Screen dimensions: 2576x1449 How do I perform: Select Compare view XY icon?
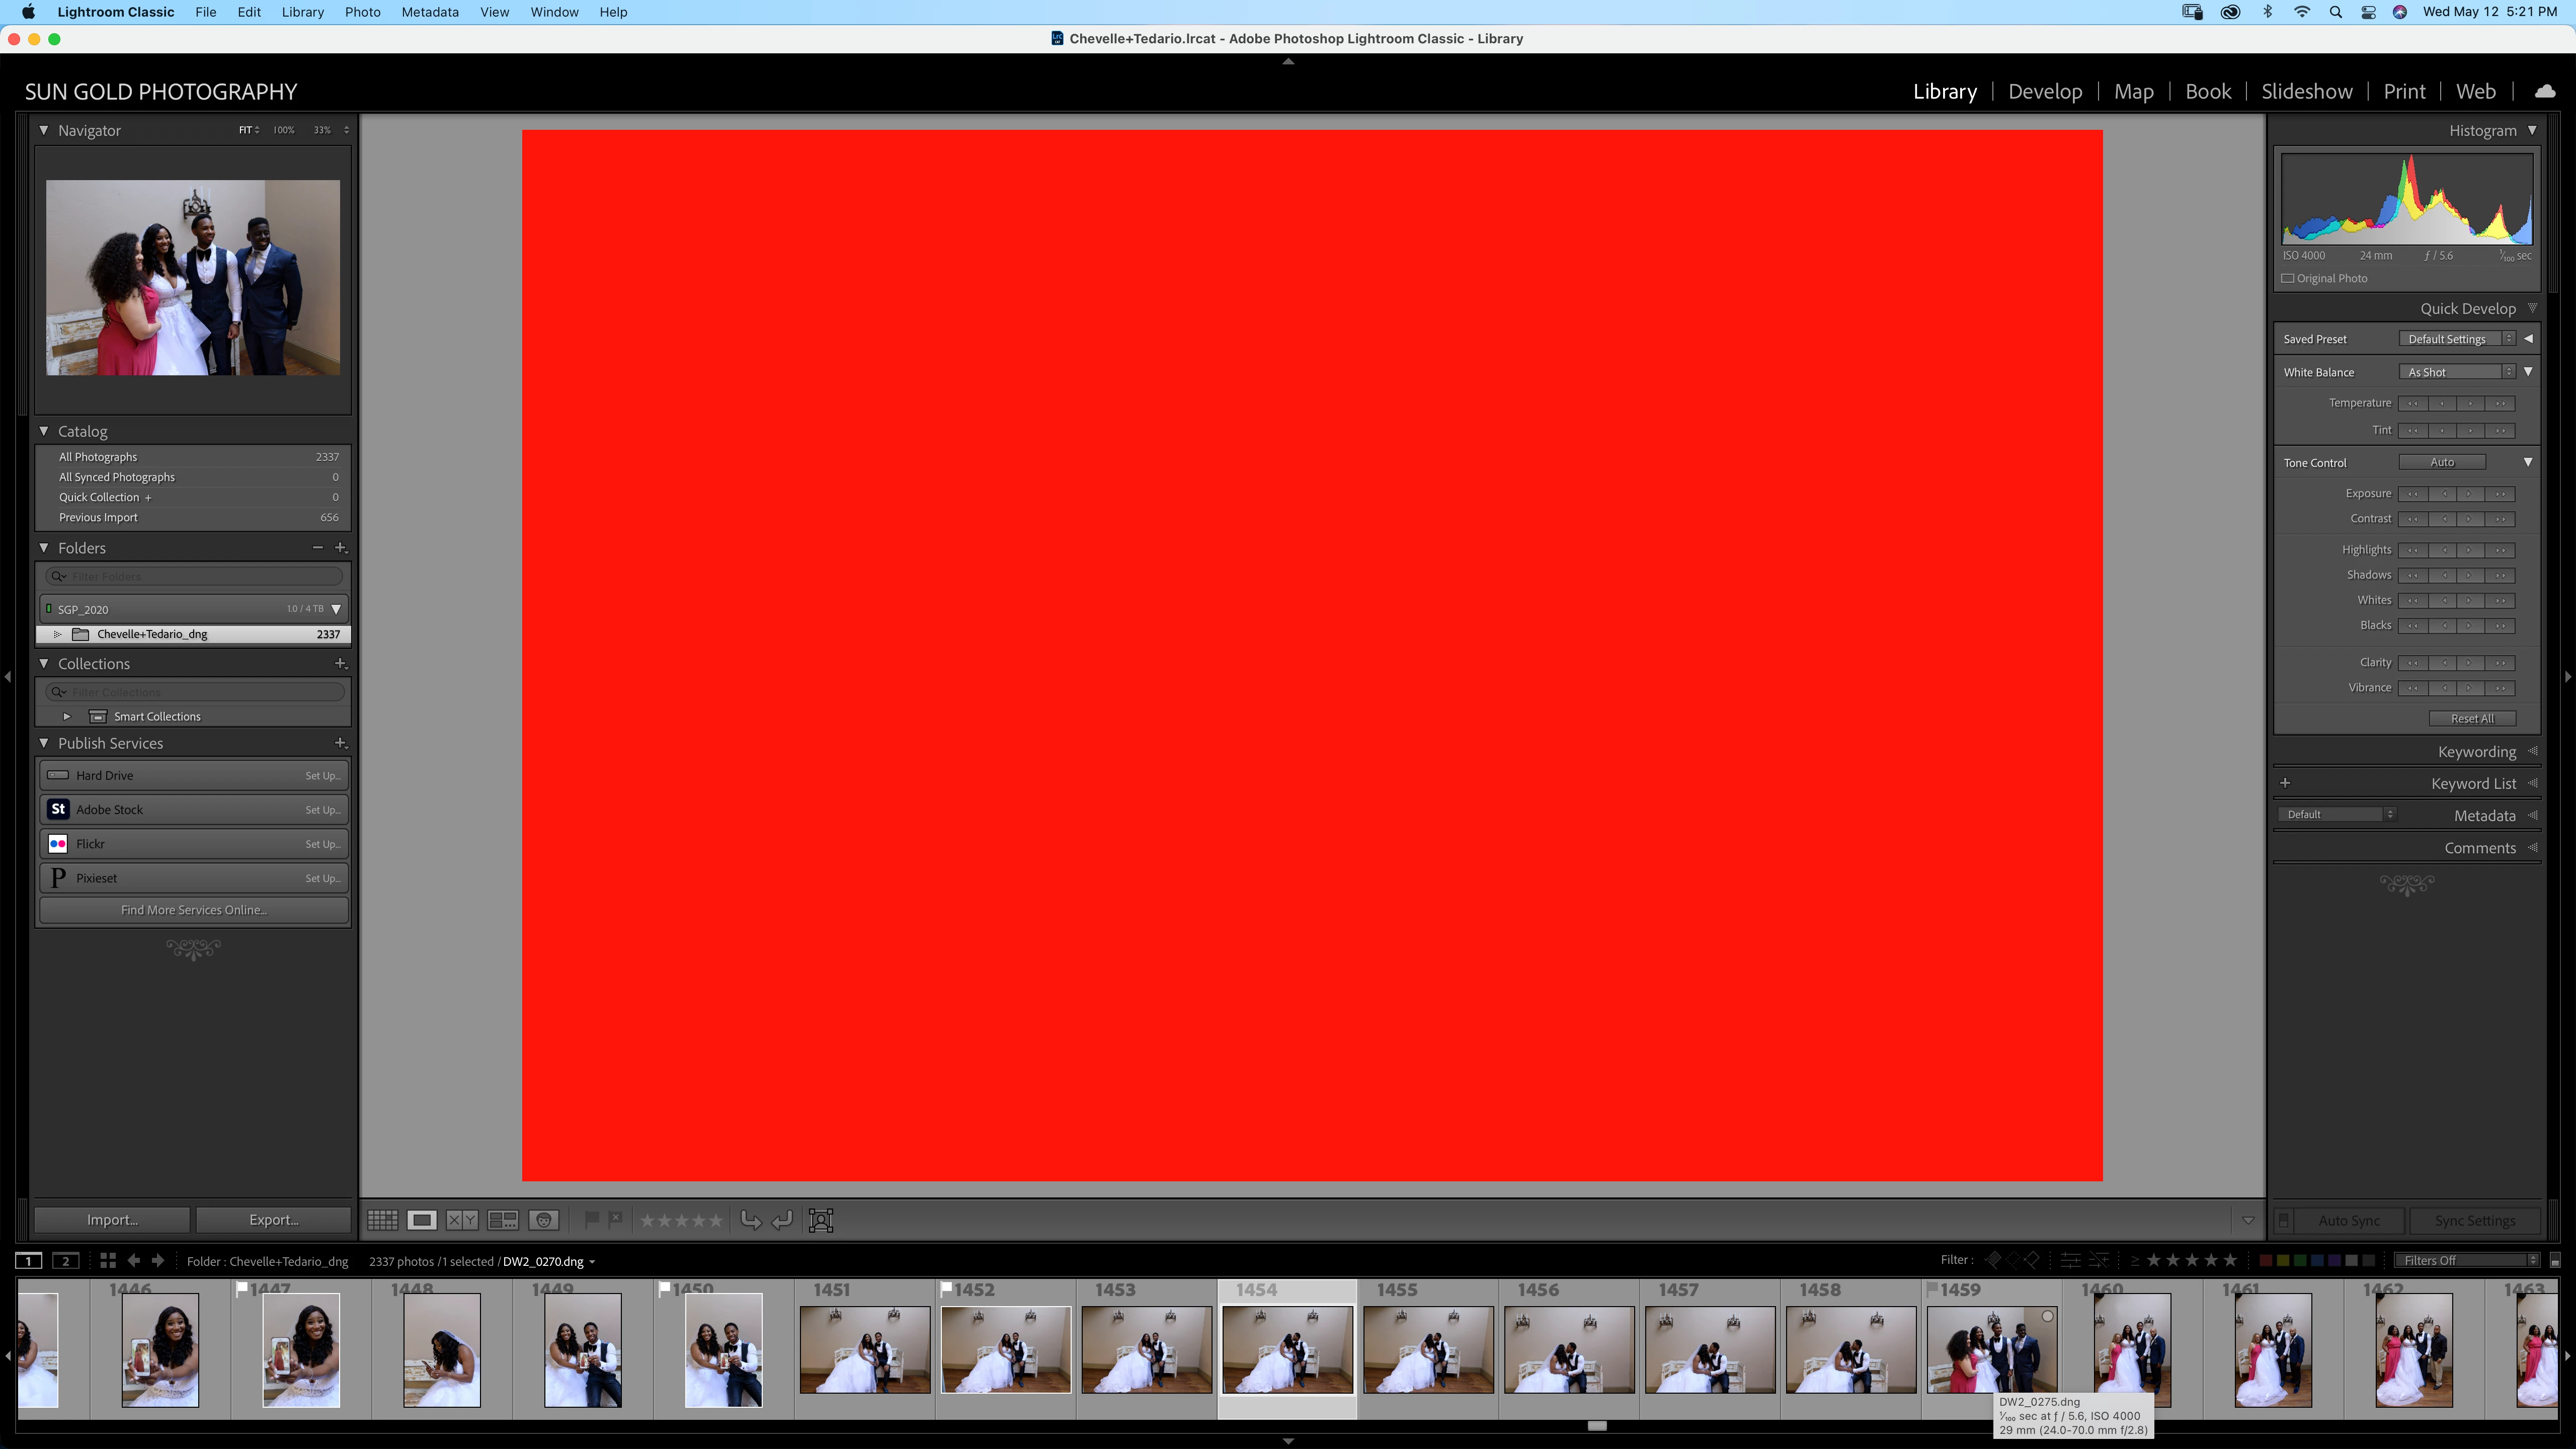pos(461,1220)
